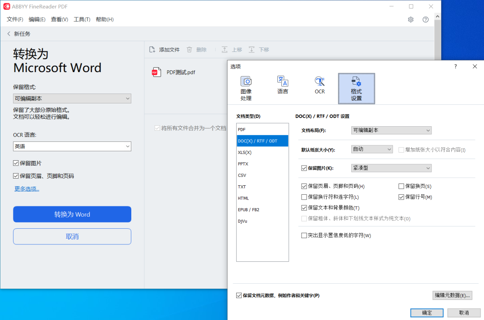
Task: Toggle 保留图片(K) checkbox in options dialog
Action: pos(304,168)
